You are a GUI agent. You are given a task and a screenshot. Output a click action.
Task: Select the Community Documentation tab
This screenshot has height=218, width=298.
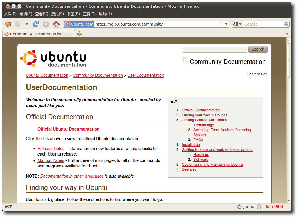[x=39, y=34]
